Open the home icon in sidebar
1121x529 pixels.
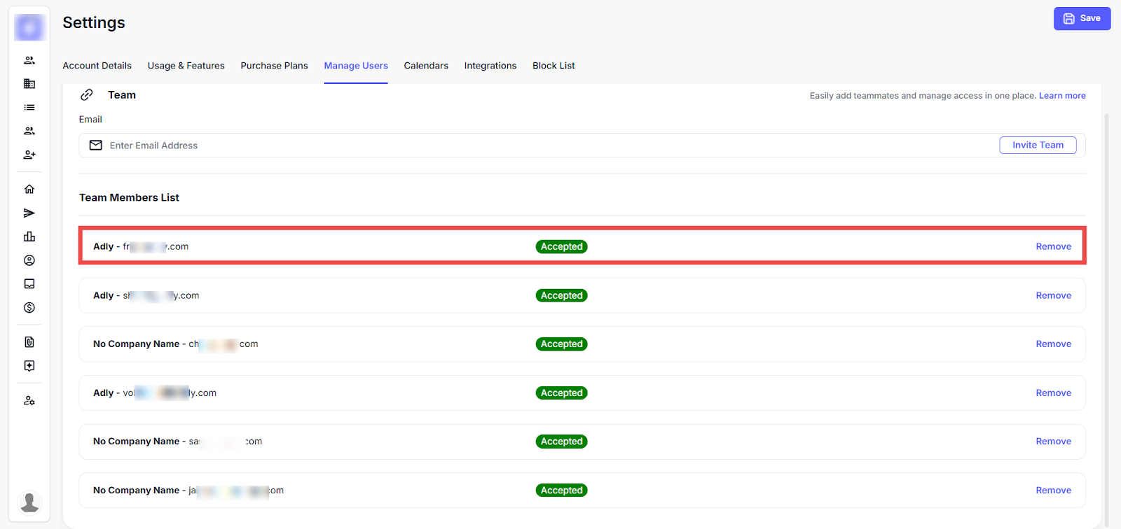point(29,189)
